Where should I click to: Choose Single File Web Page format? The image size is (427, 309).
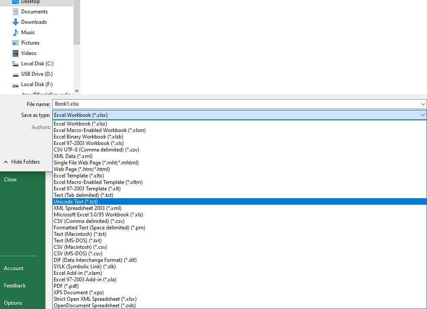(x=239, y=163)
